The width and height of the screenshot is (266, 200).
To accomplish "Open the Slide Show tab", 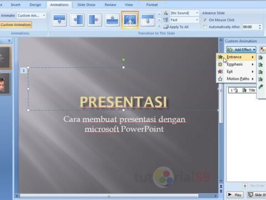I will coord(86,5).
